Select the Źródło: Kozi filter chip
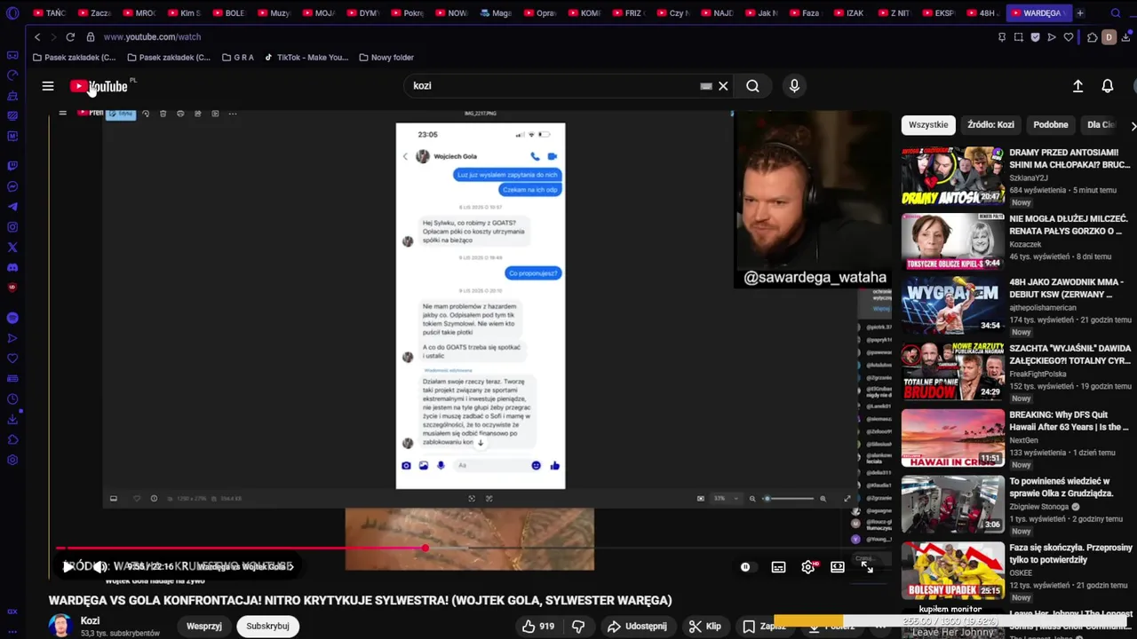Viewport: 1137px width, 639px height. coord(990,125)
